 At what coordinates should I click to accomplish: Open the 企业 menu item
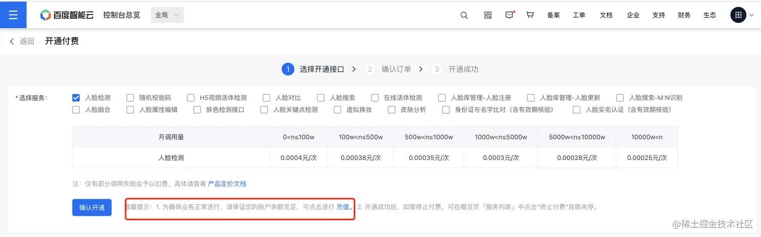pos(633,15)
